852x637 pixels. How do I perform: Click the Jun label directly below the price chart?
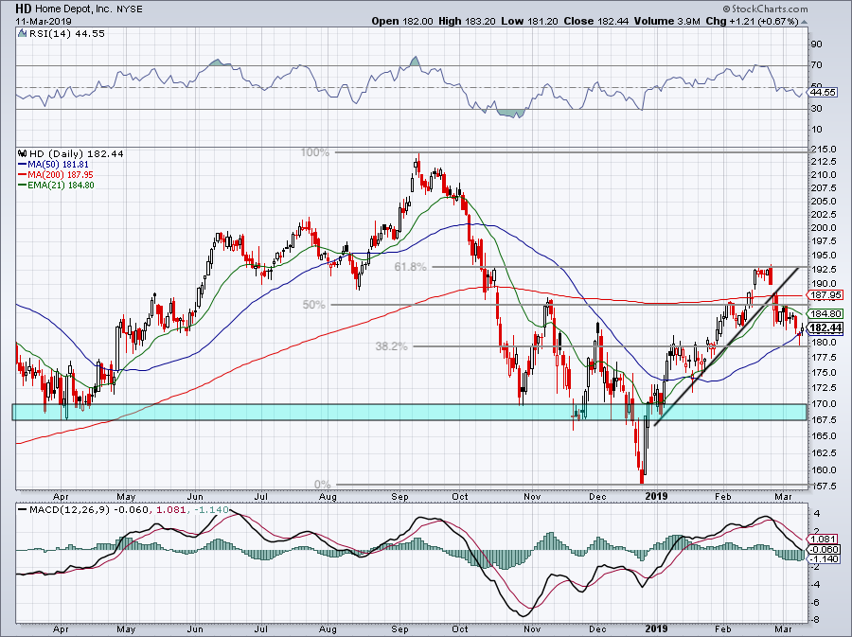195,496
